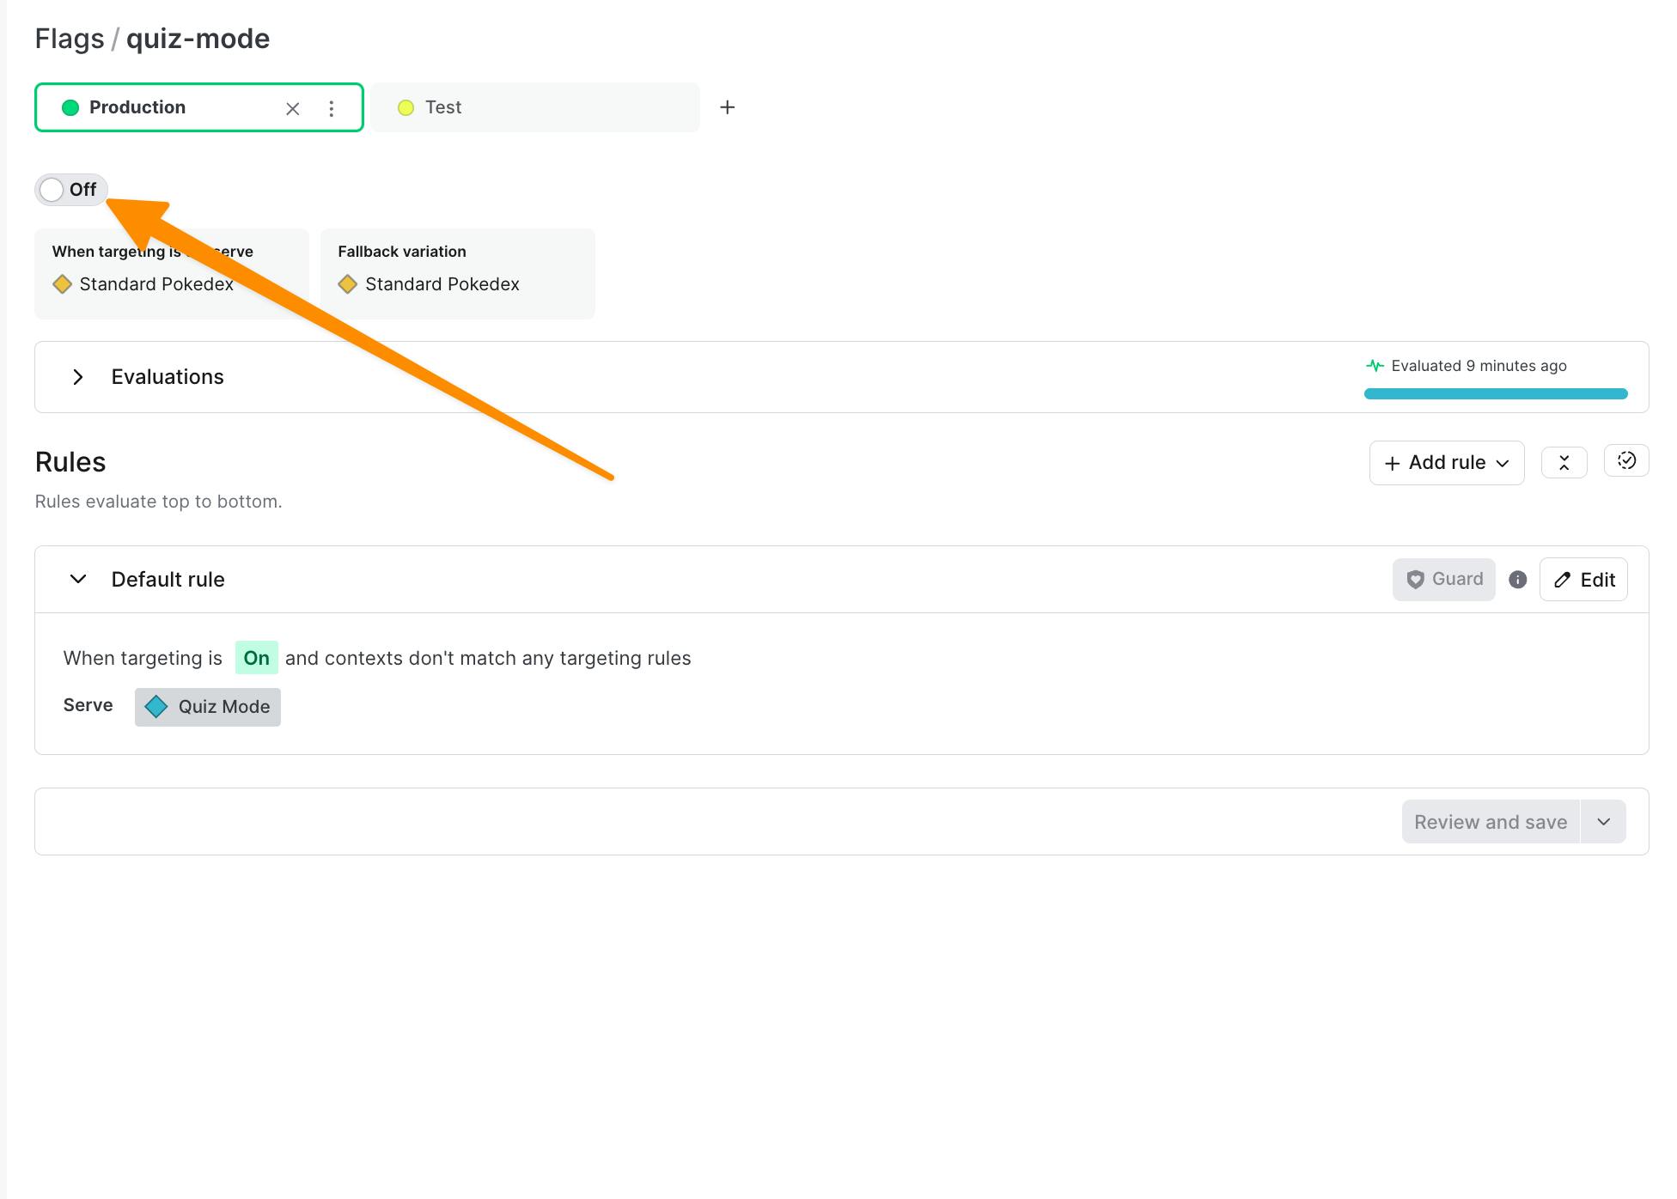The width and height of the screenshot is (1677, 1199).
Task: Click the pending changes checkmark icon
Action: (1625, 461)
